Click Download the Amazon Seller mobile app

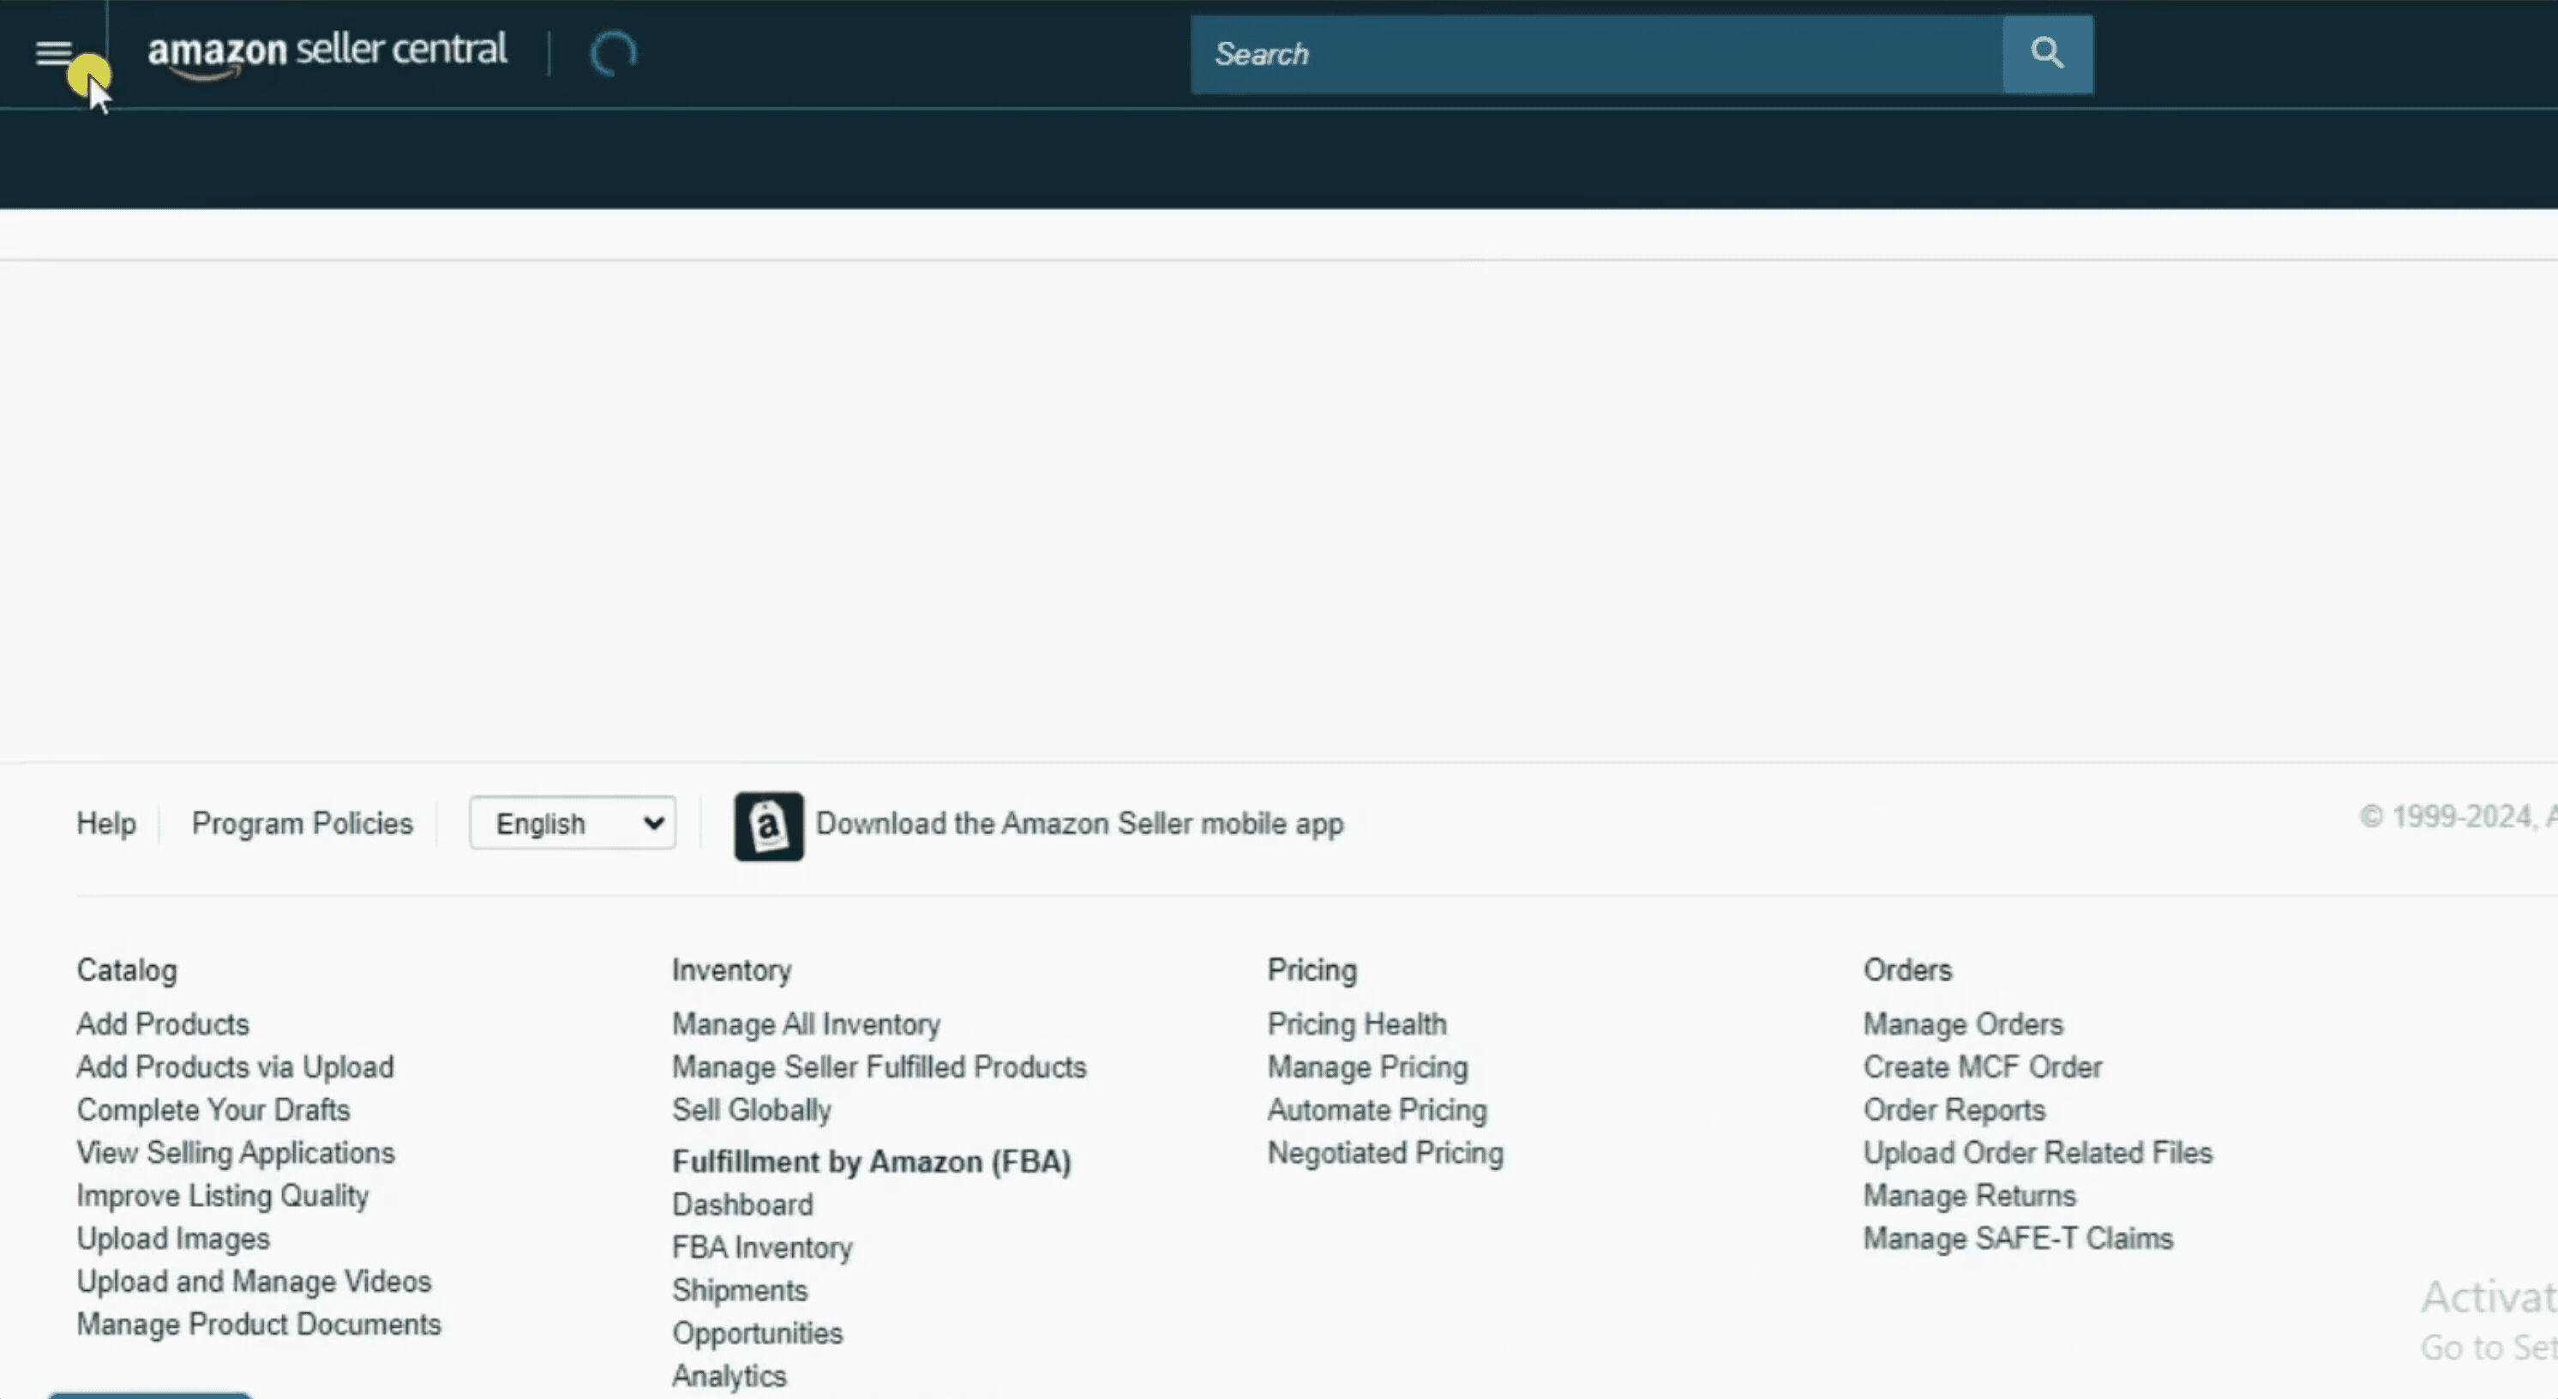click(x=1078, y=823)
